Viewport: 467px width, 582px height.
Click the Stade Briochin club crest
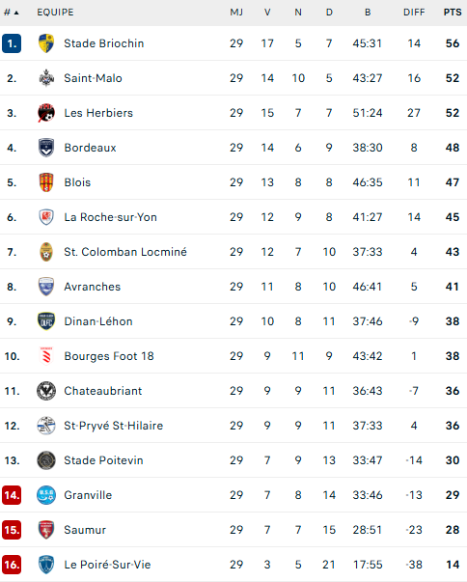(46, 43)
